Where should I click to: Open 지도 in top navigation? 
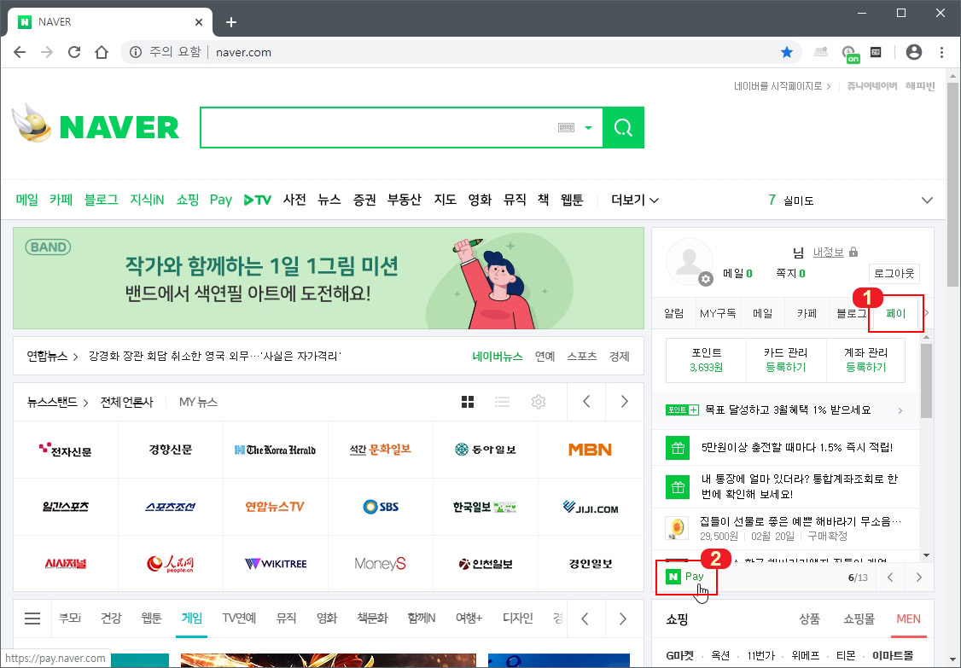click(445, 200)
